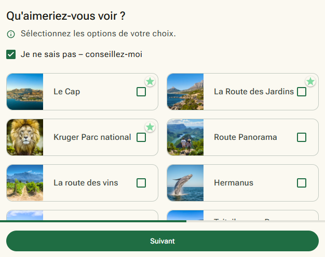Click the star badge on Le Cap
The image size is (325, 257).
click(x=150, y=81)
